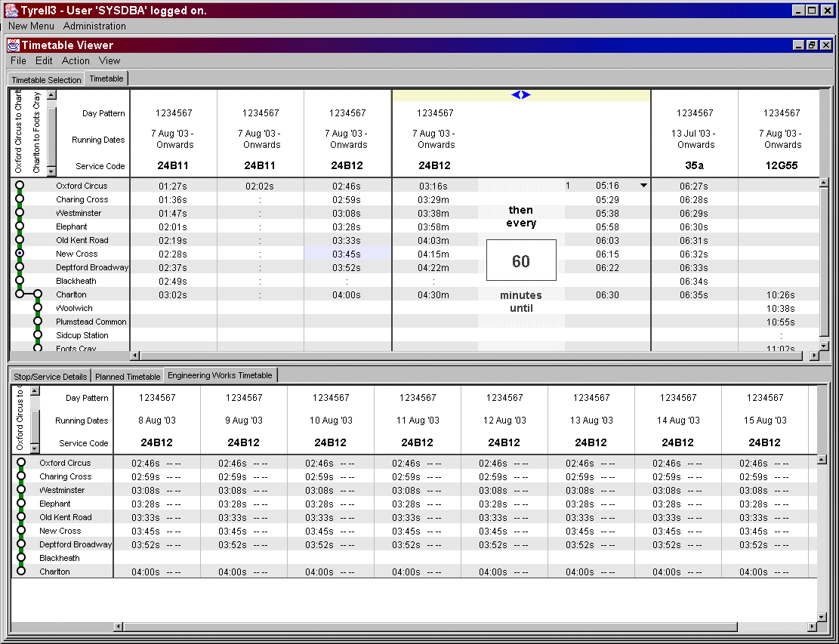Click upper timetable horizontal scroll-left arrow

[135, 355]
